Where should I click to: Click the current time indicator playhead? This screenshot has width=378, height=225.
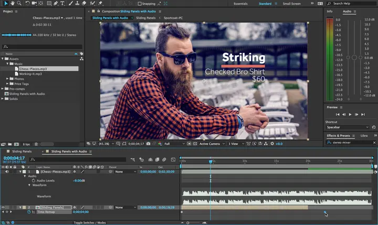point(211,161)
